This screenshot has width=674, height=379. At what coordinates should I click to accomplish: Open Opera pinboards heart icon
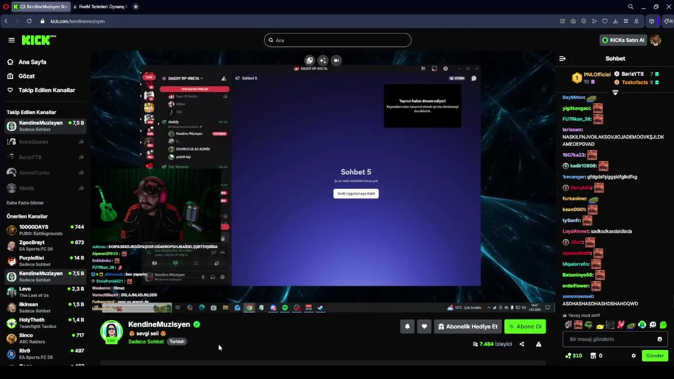pos(604,21)
